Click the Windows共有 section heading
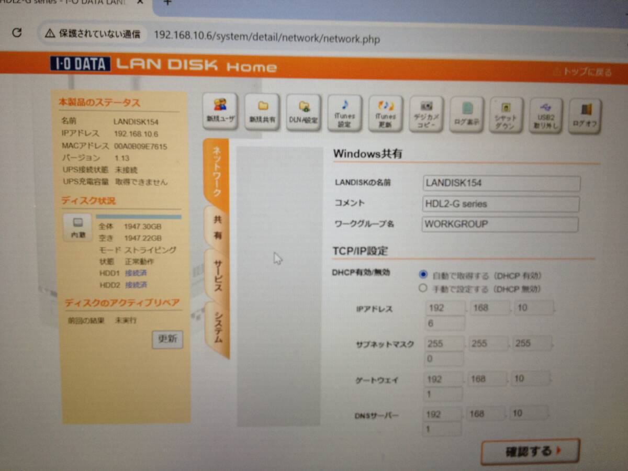This screenshot has height=471, width=628. pos(368,154)
